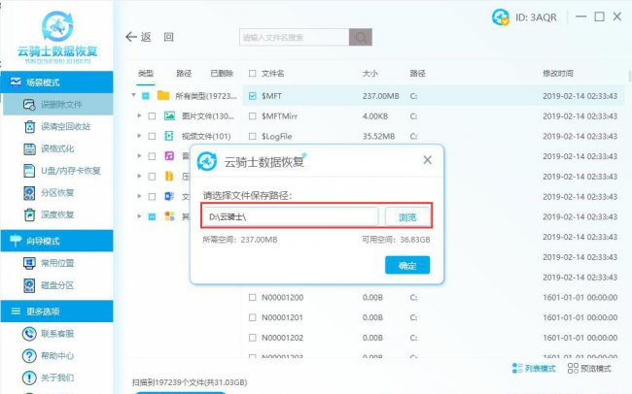Expand the 视频文件(101) tree node
Image resolution: width=632 pixels, height=394 pixels.
coord(139,136)
